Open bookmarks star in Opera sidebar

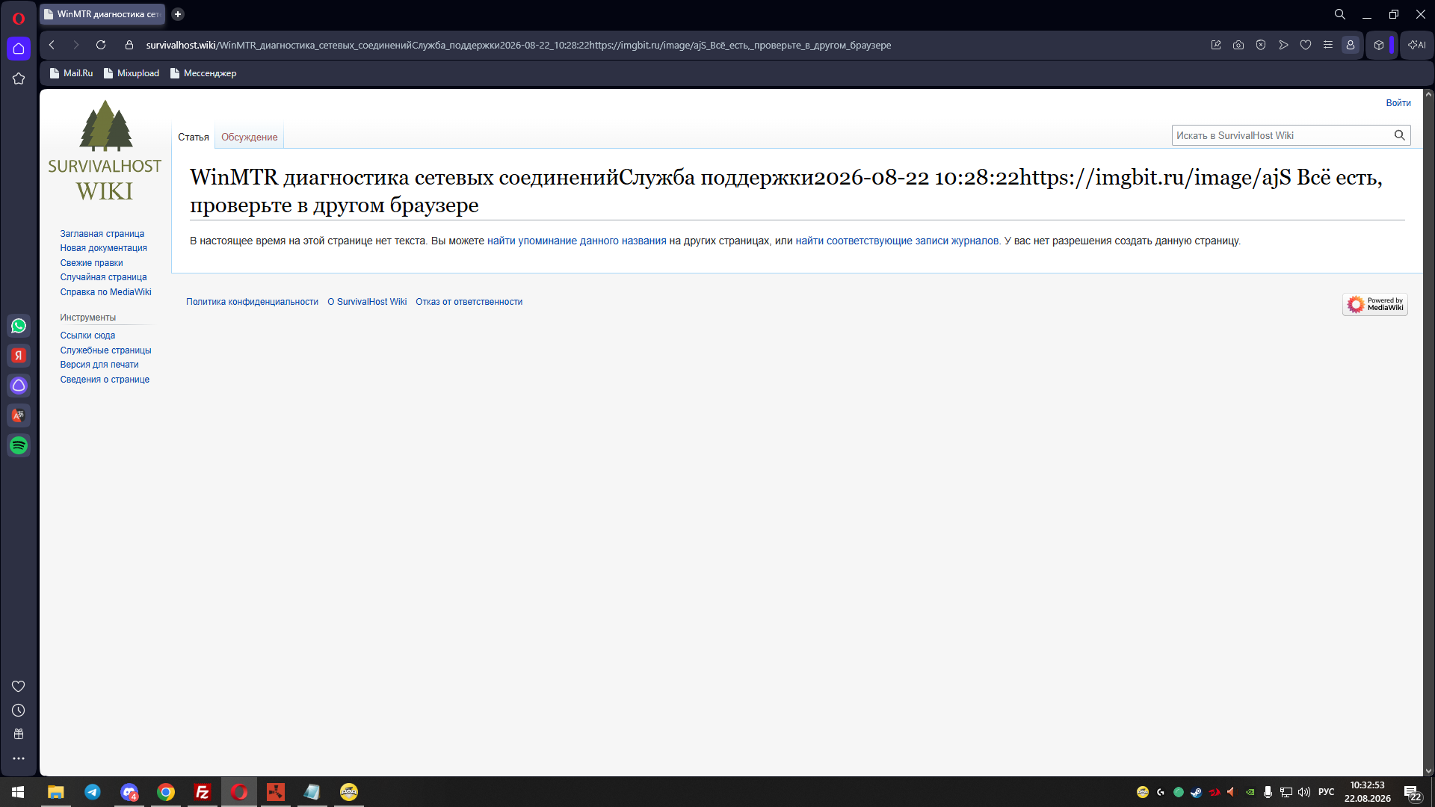[19, 78]
